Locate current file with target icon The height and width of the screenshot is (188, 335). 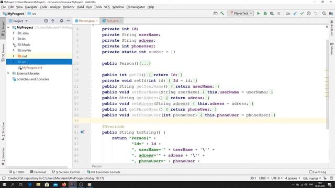click(46, 21)
